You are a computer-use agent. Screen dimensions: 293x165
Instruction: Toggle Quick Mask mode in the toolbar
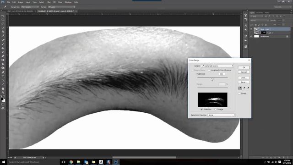tap(3, 104)
